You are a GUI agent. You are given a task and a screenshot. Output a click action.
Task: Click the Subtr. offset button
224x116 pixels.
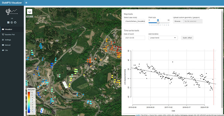[187, 38]
